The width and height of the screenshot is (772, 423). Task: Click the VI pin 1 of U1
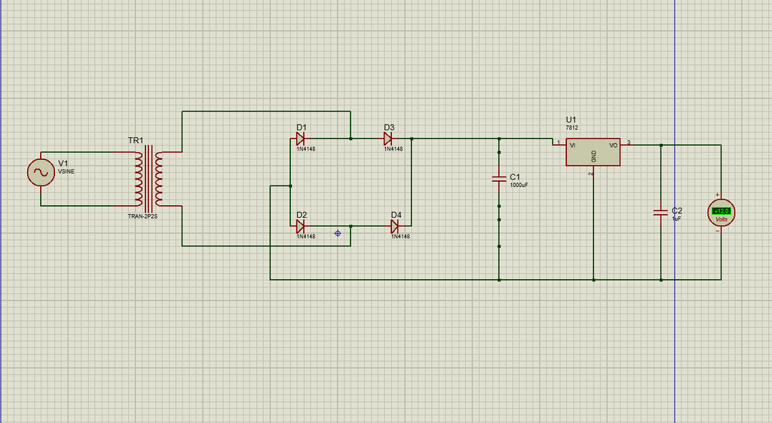pyautogui.click(x=559, y=145)
